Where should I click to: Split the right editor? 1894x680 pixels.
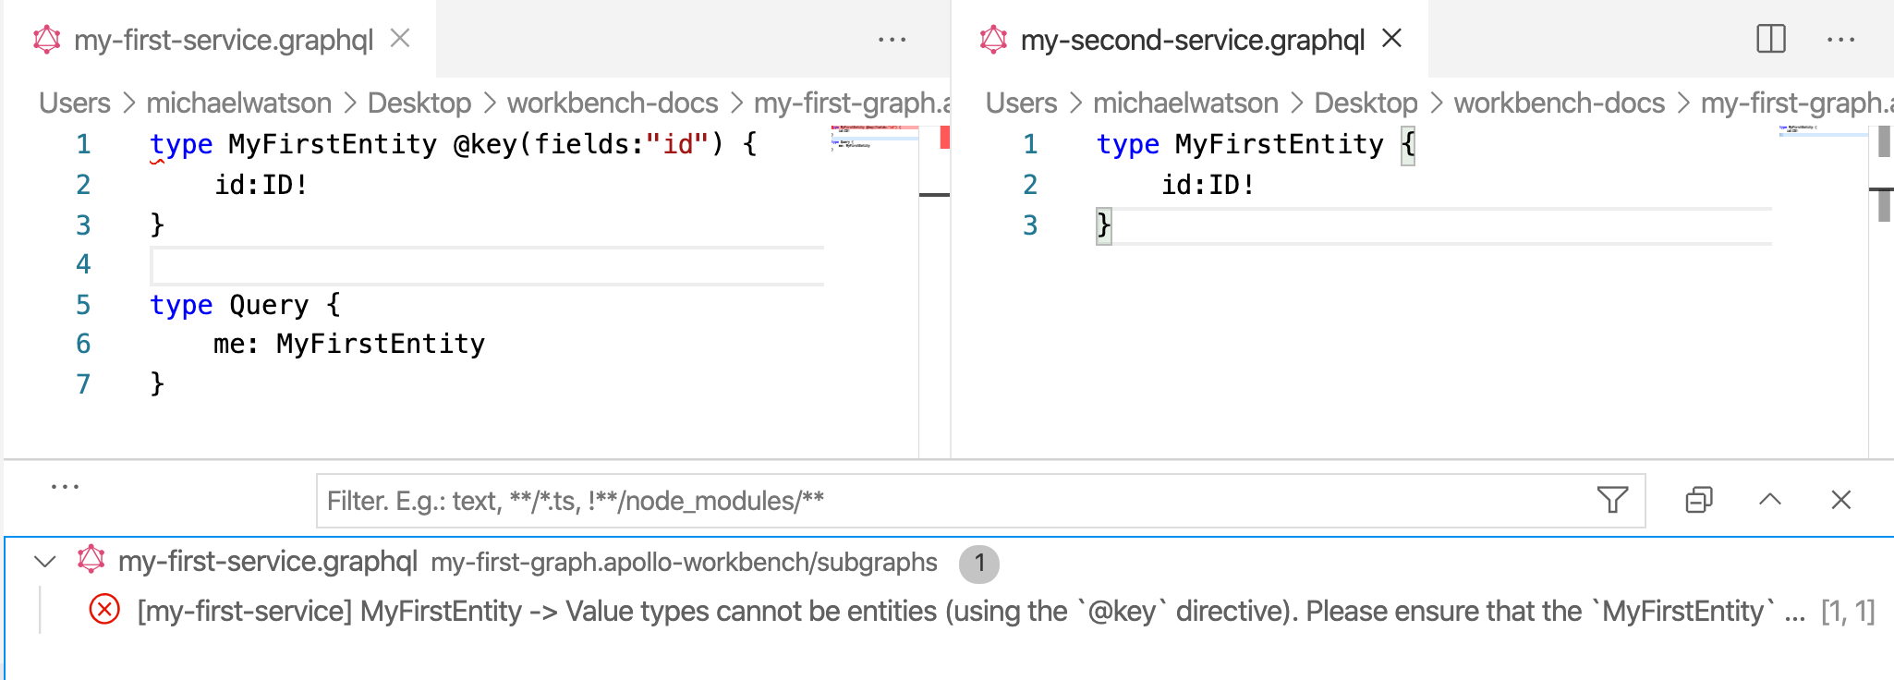[1771, 39]
